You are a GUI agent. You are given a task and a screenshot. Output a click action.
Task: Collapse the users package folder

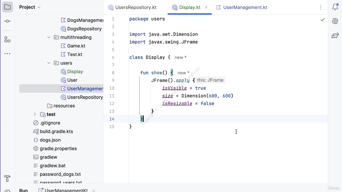tap(49, 63)
